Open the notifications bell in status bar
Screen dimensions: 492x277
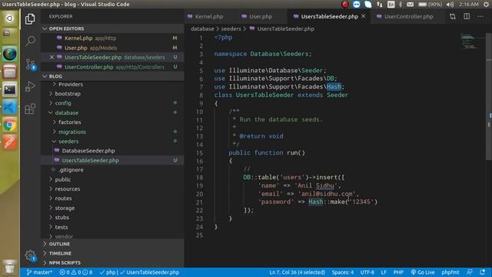482,272
